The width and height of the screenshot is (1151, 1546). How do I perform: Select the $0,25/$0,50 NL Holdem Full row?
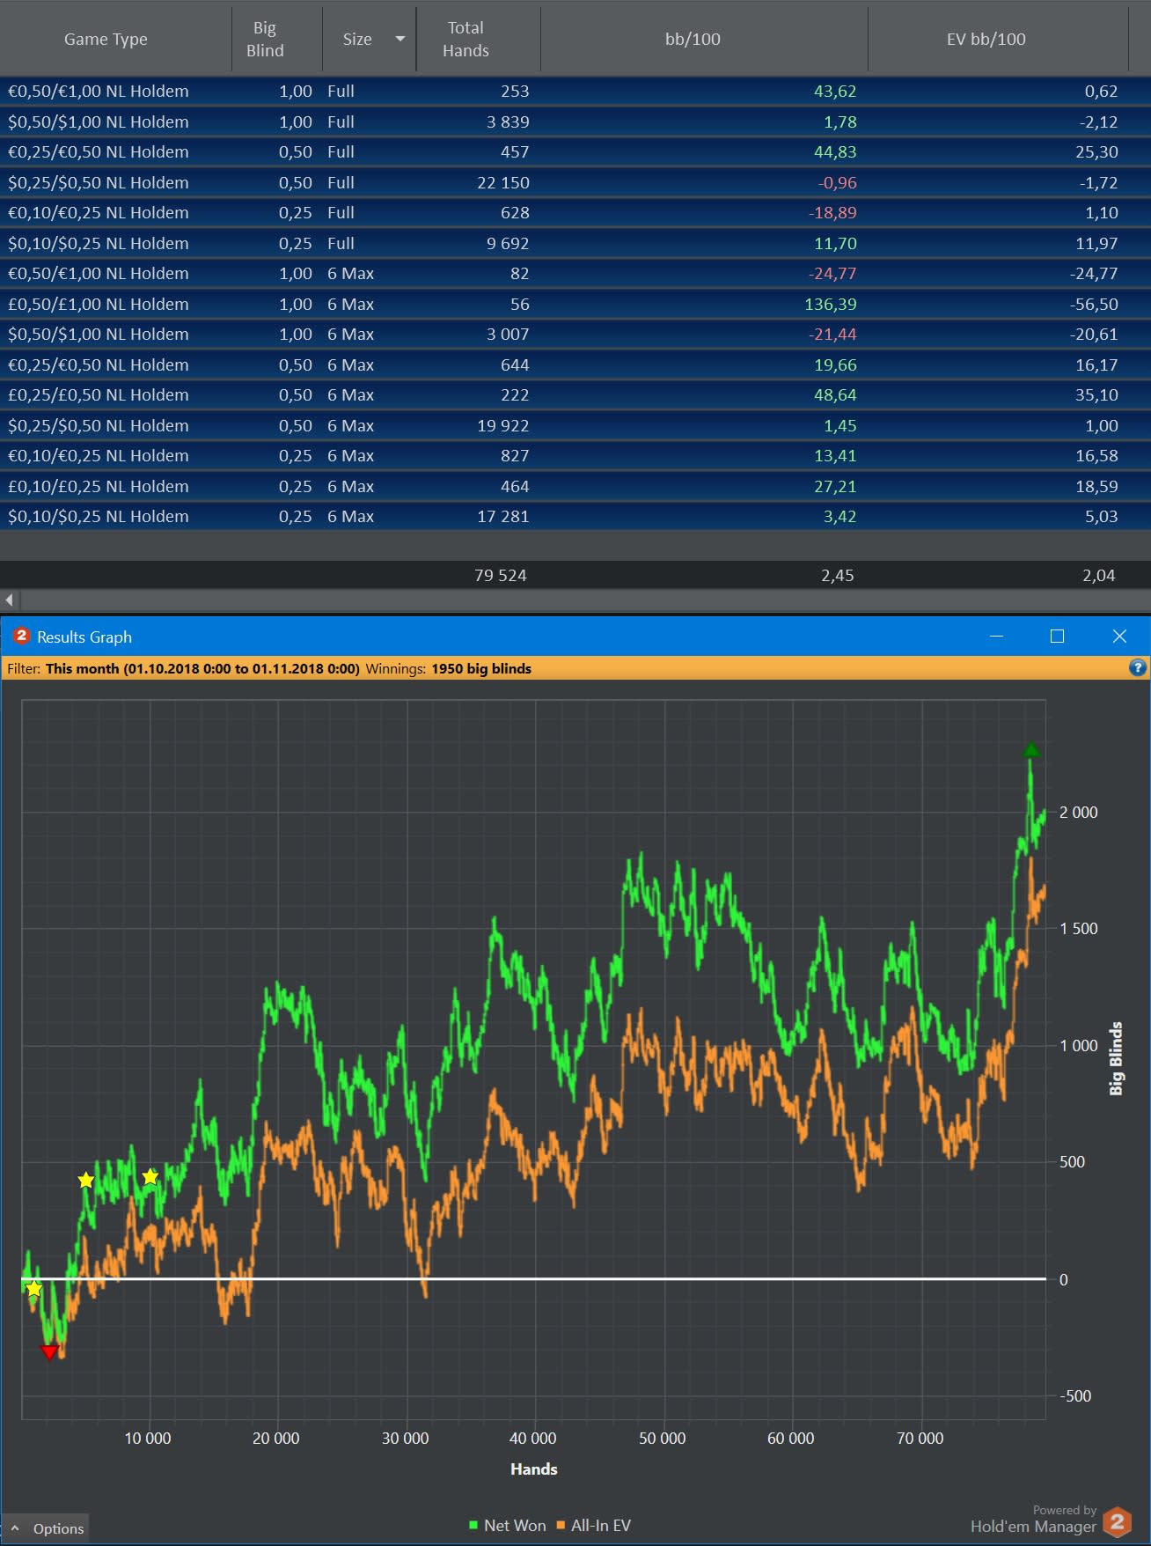[x=575, y=182]
